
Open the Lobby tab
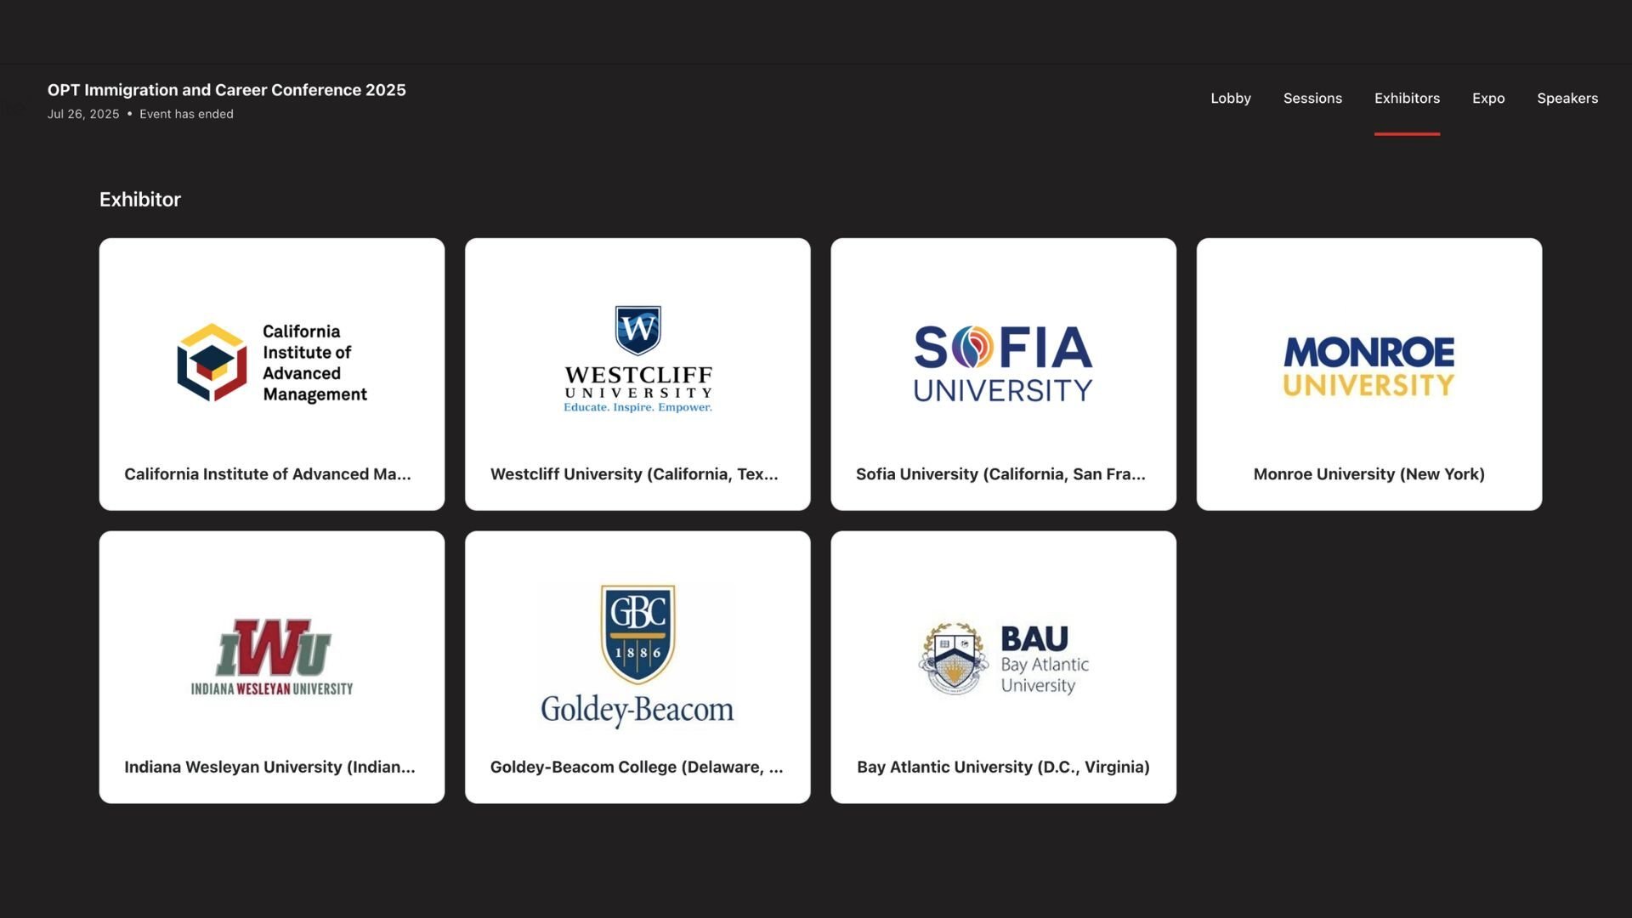tap(1230, 99)
